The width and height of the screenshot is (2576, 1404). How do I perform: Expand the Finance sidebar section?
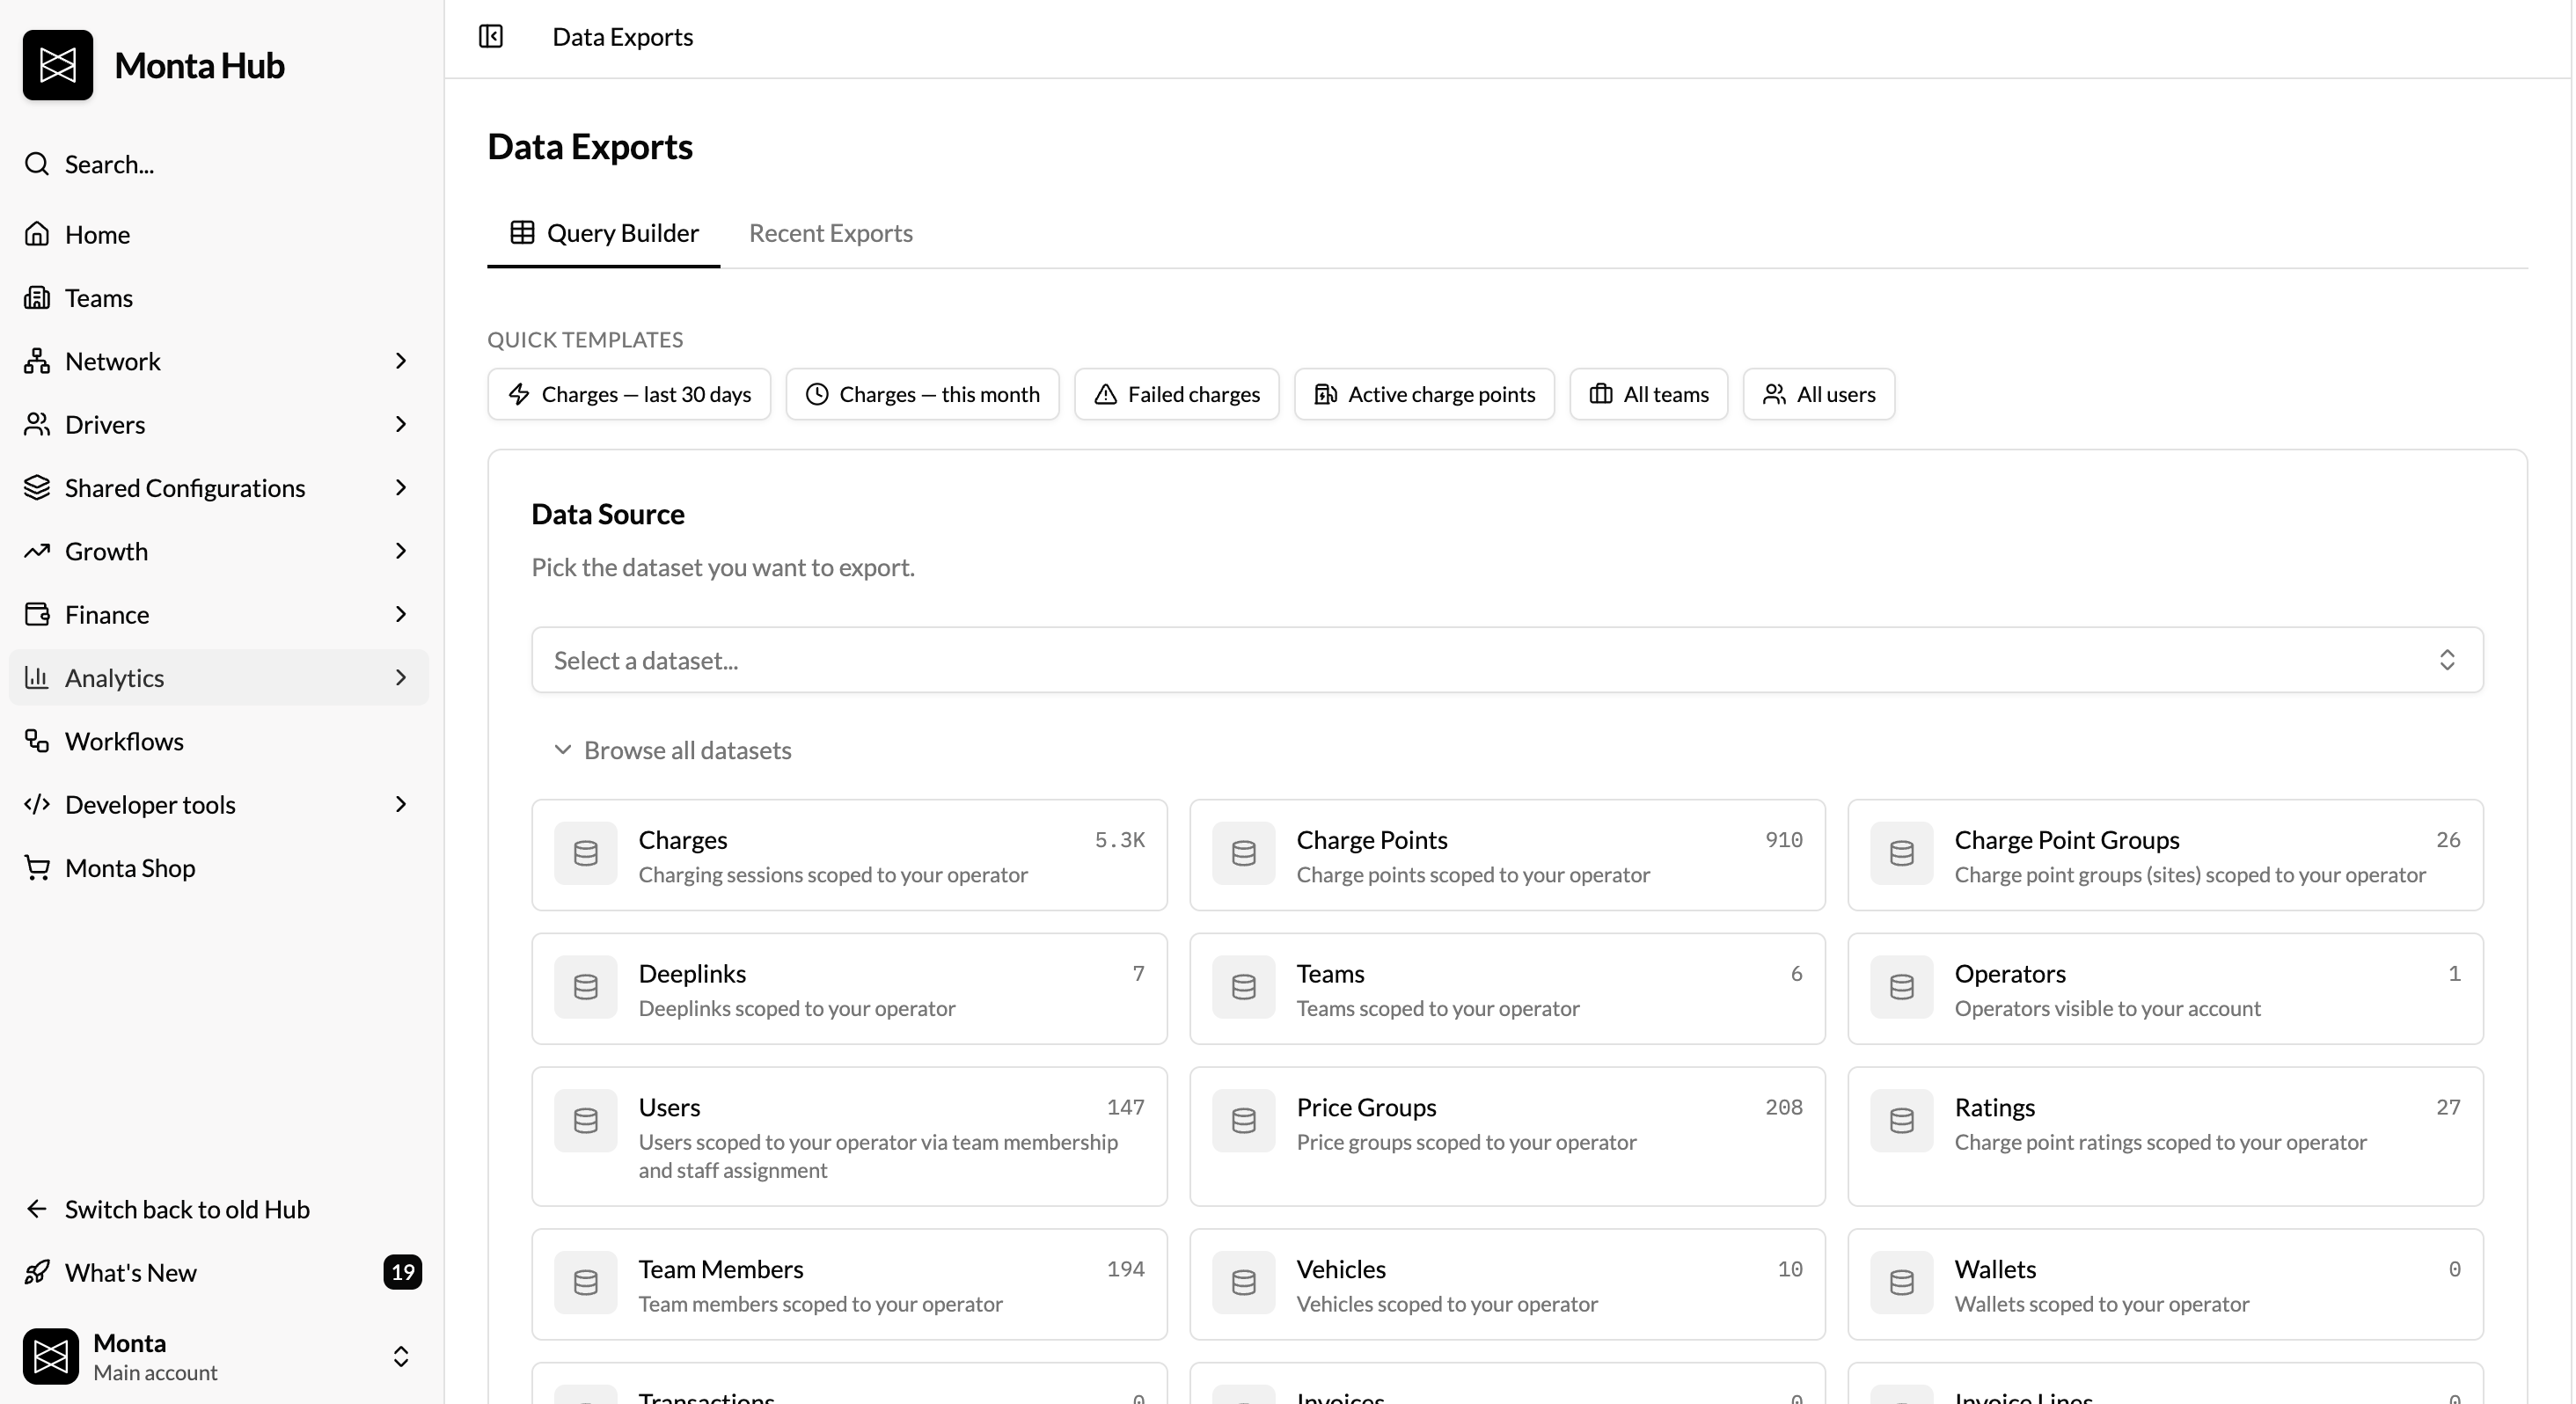(218, 614)
